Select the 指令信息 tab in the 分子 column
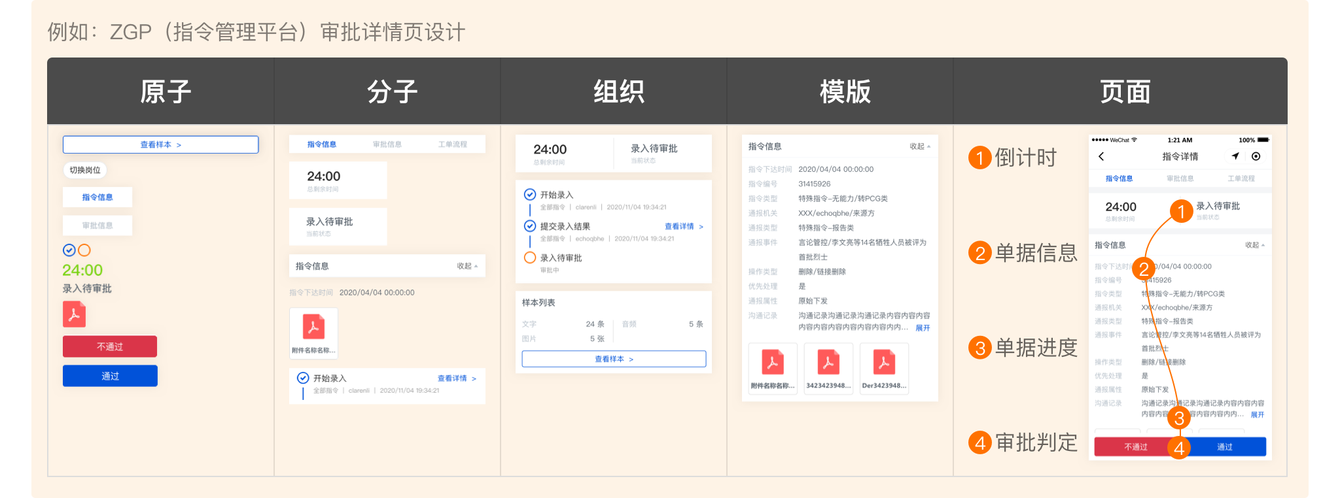 coord(322,144)
